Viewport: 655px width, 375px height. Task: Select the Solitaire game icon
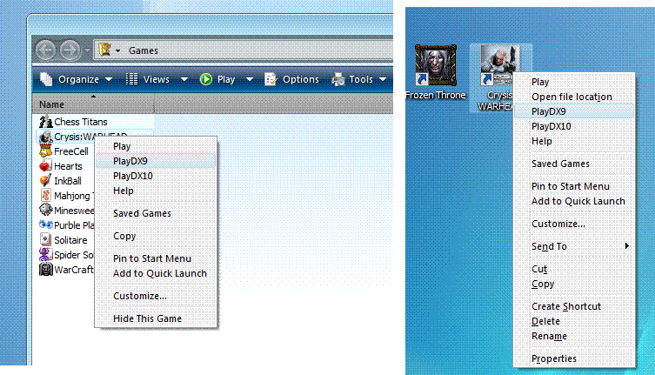coord(45,239)
